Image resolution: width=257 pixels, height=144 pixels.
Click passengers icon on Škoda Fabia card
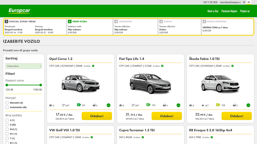click(x=191, y=105)
